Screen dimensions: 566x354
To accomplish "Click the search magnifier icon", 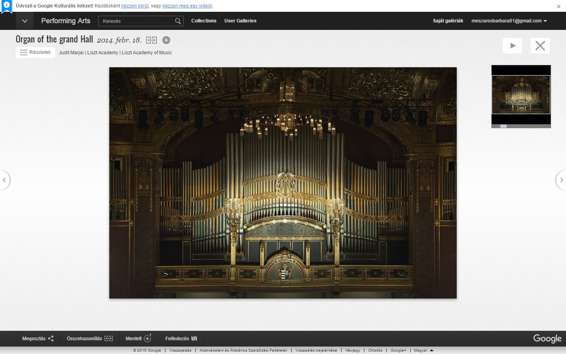I will click(178, 21).
